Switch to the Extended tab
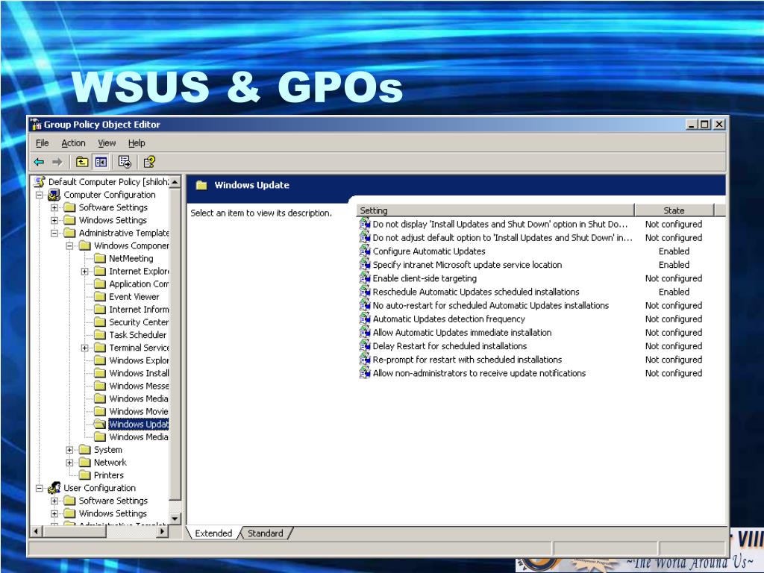The width and height of the screenshot is (764, 573). click(x=213, y=533)
